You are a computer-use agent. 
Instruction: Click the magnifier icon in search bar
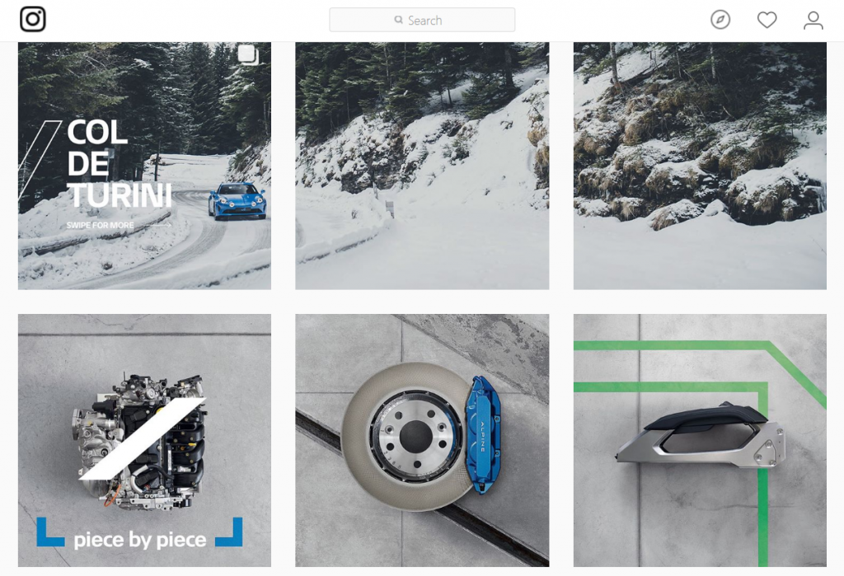click(x=398, y=20)
